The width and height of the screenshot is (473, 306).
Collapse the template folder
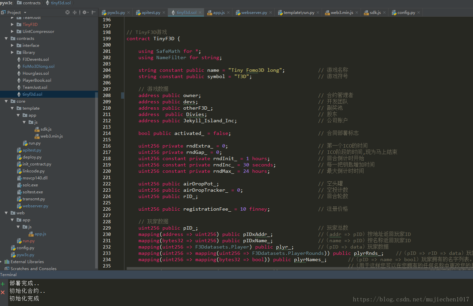(12, 108)
